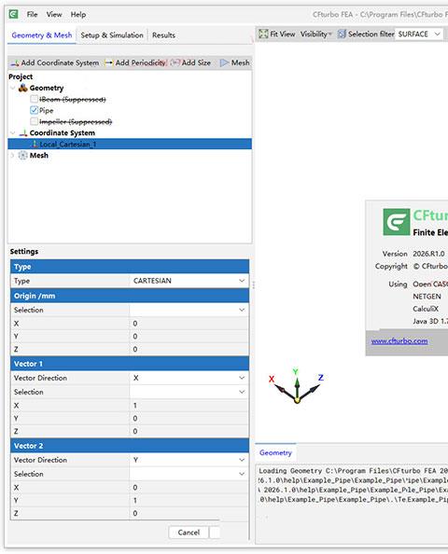Click Vector 1 Z value field
The image size is (448, 554).
(x=189, y=431)
